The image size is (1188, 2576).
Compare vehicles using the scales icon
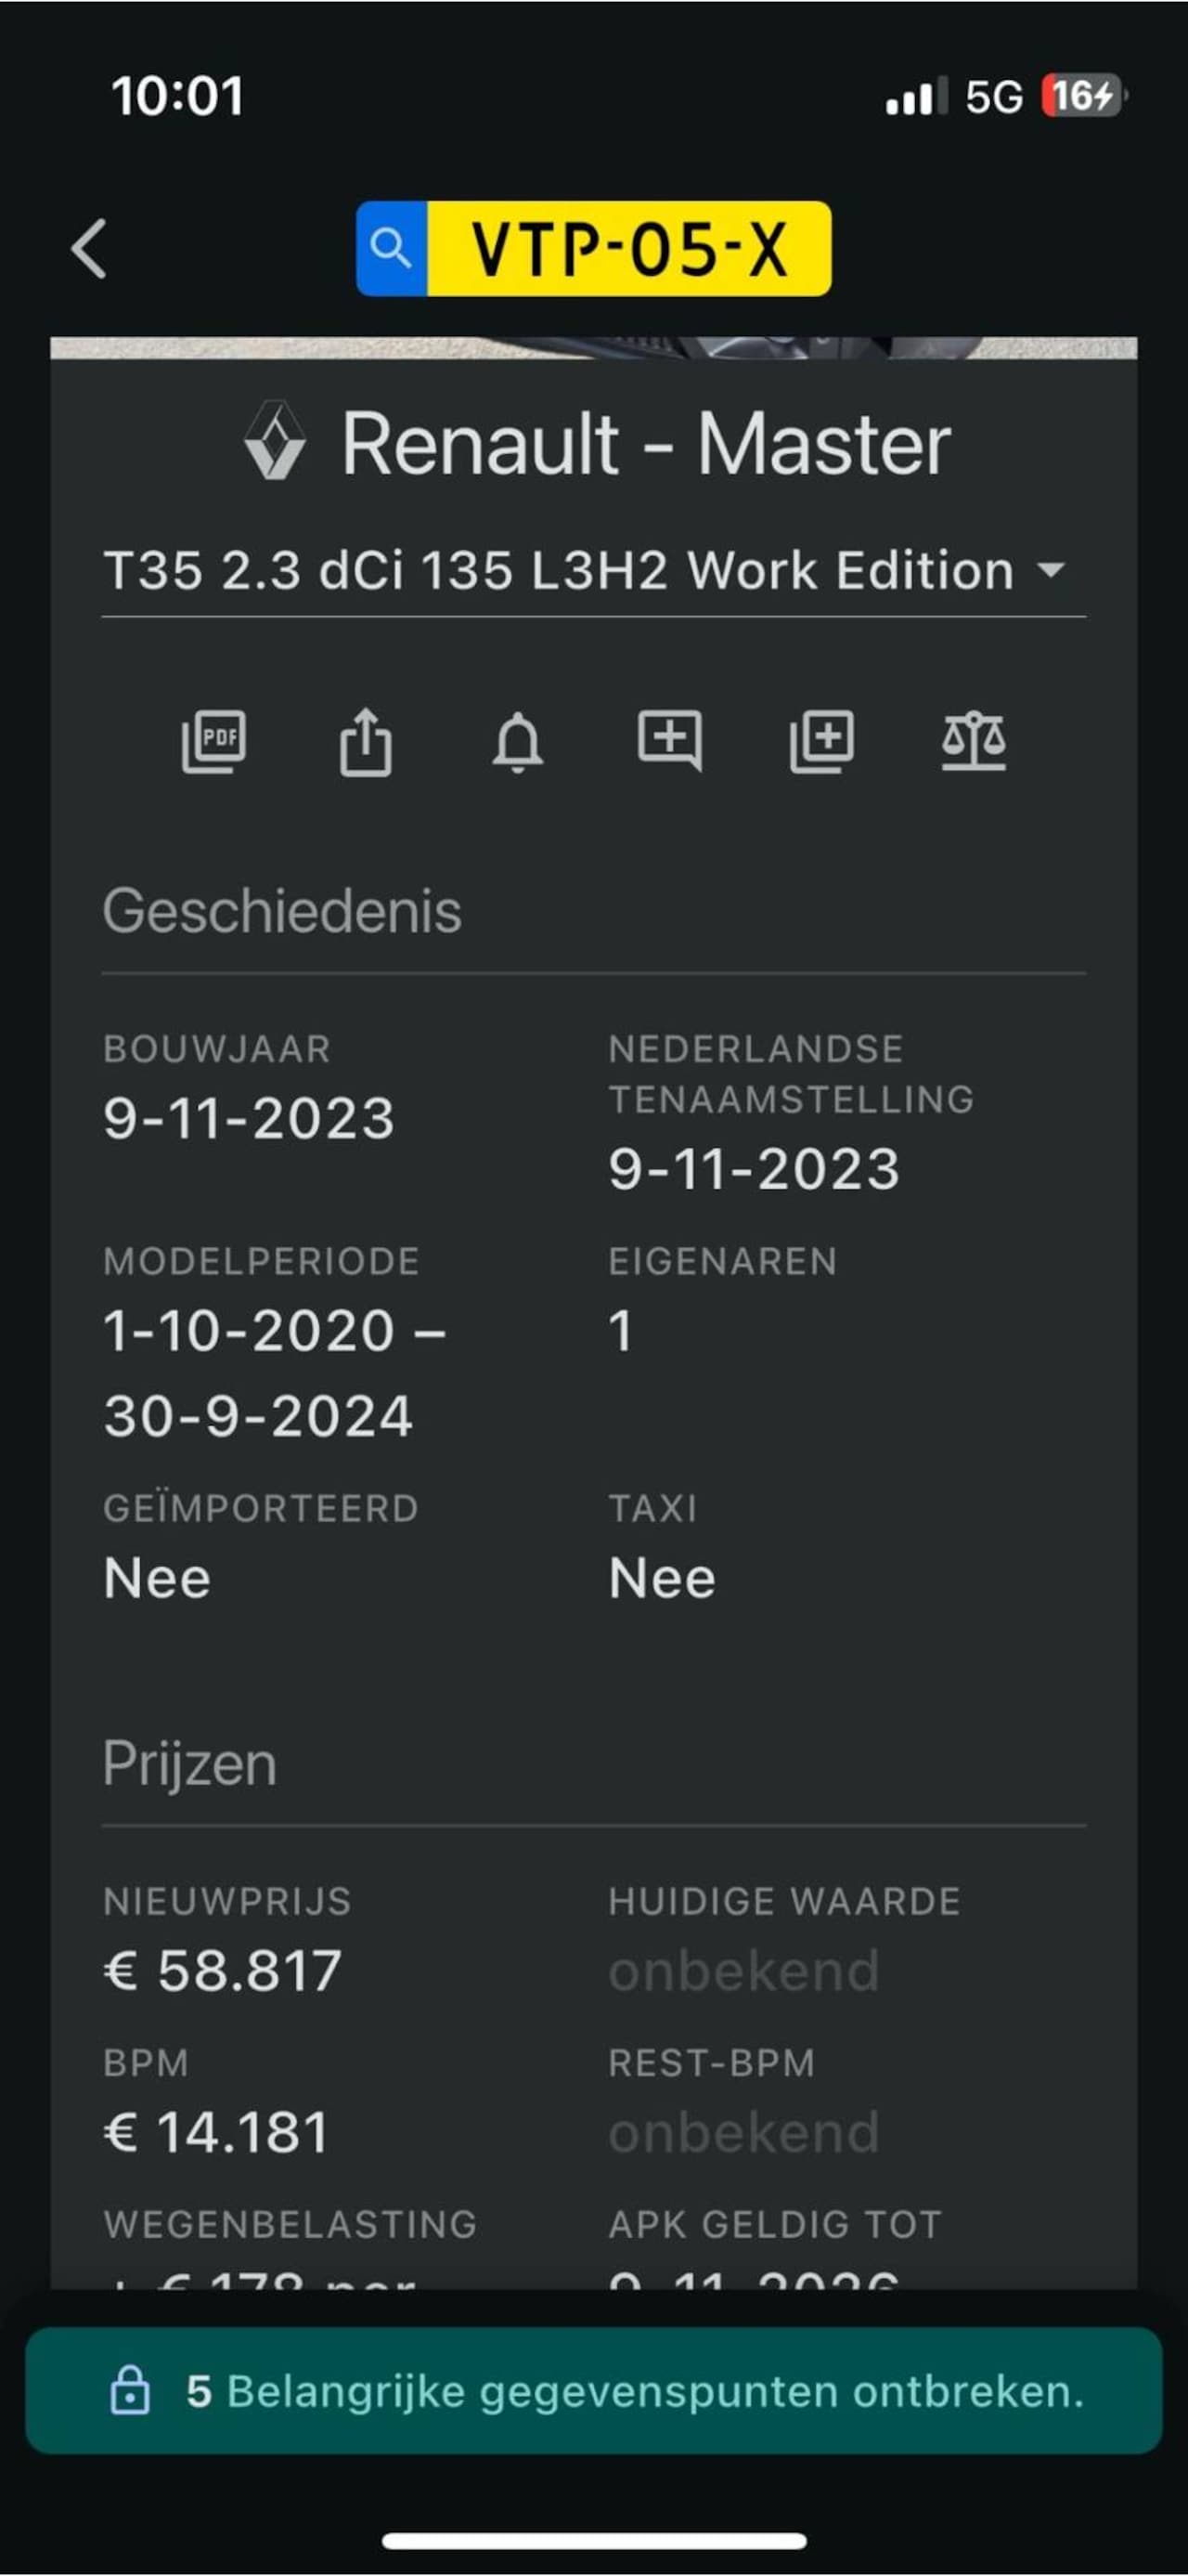pyautogui.click(x=974, y=741)
